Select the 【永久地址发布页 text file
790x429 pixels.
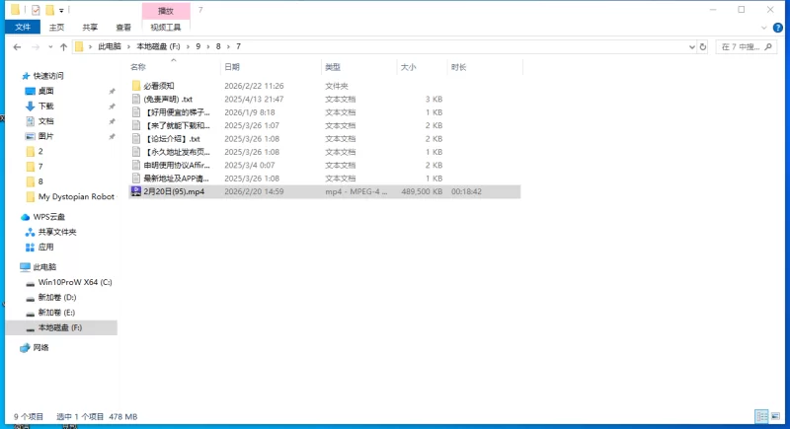click(x=177, y=152)
